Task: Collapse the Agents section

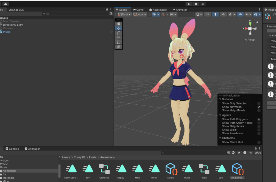Action: pos(220,115)
